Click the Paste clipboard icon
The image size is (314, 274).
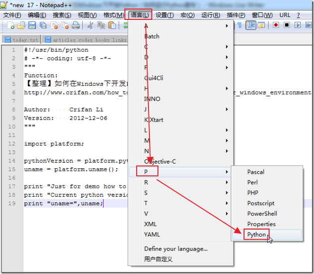click(x=112, y=25)
